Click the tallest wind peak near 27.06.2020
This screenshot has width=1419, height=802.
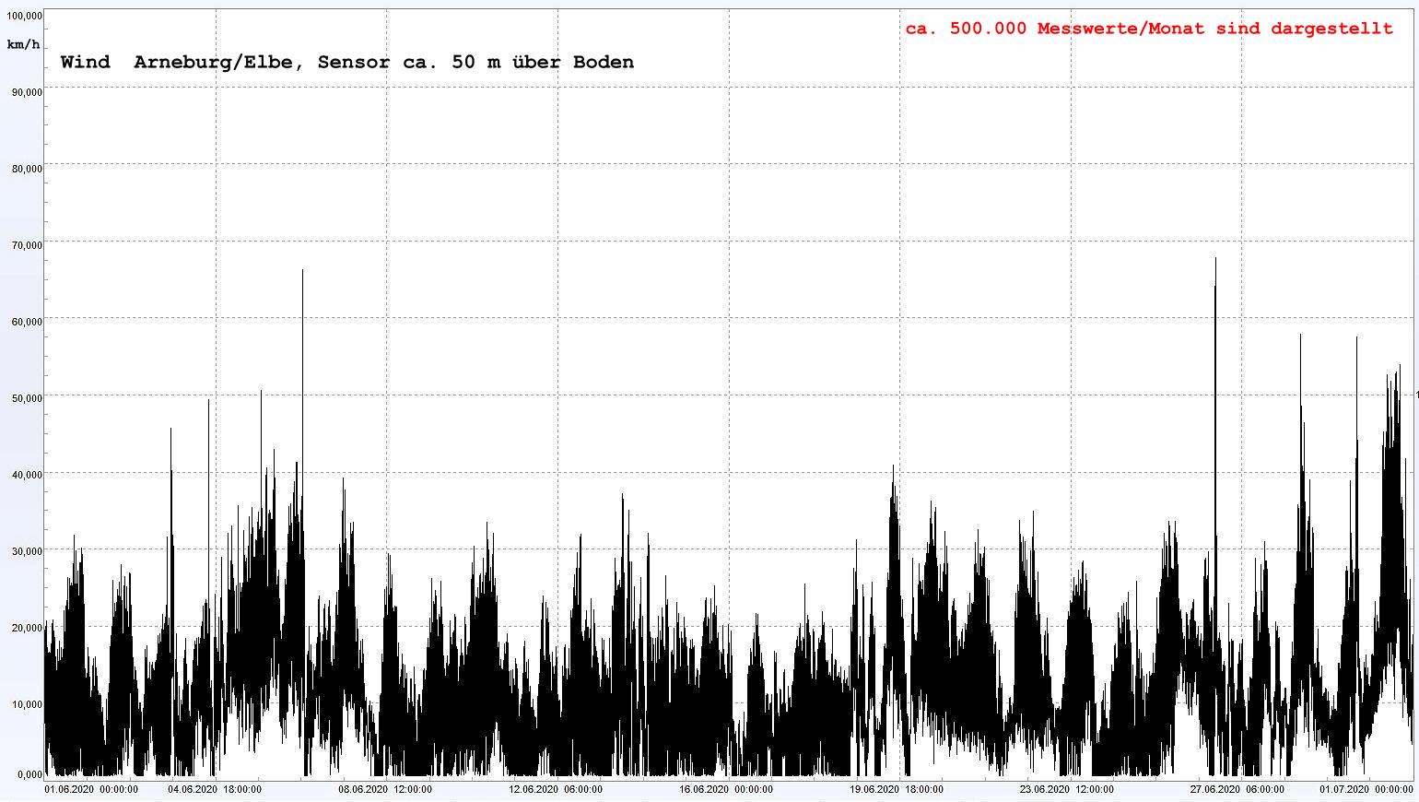tap(1215, 260)
